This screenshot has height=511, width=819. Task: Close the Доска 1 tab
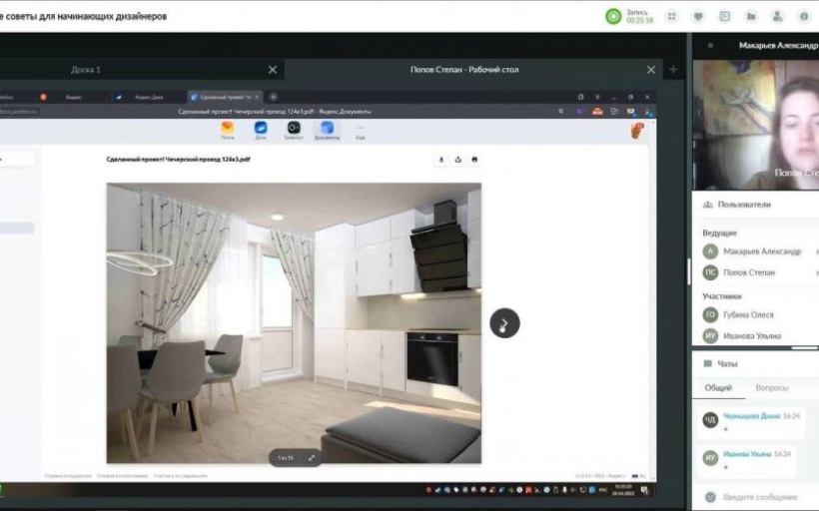coord(273,70)
